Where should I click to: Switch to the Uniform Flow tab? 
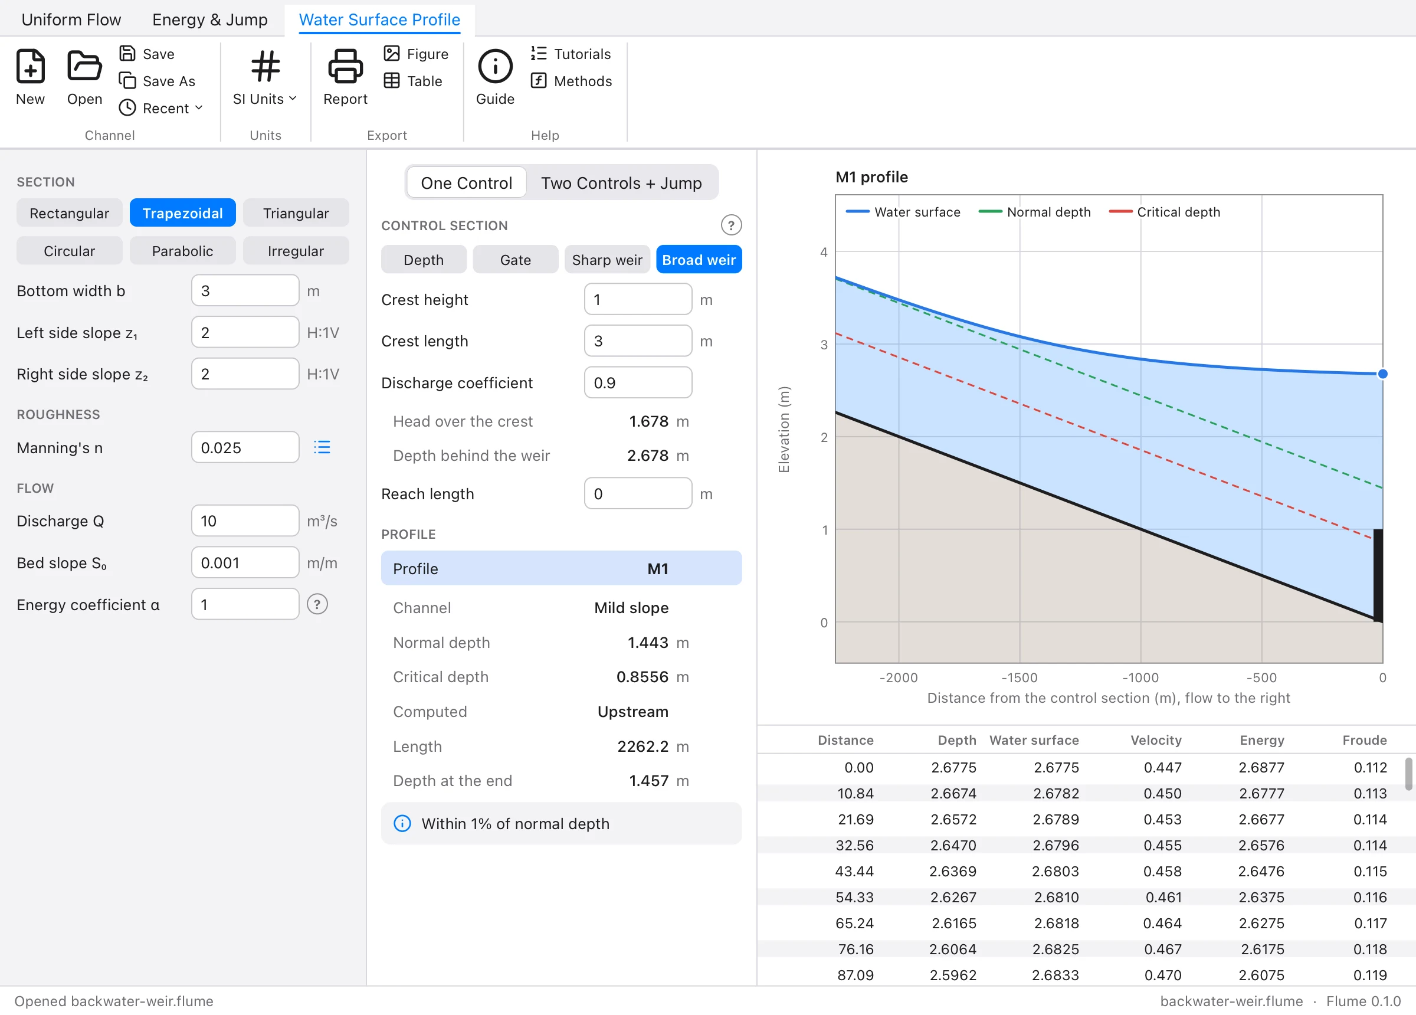(71, 19)
